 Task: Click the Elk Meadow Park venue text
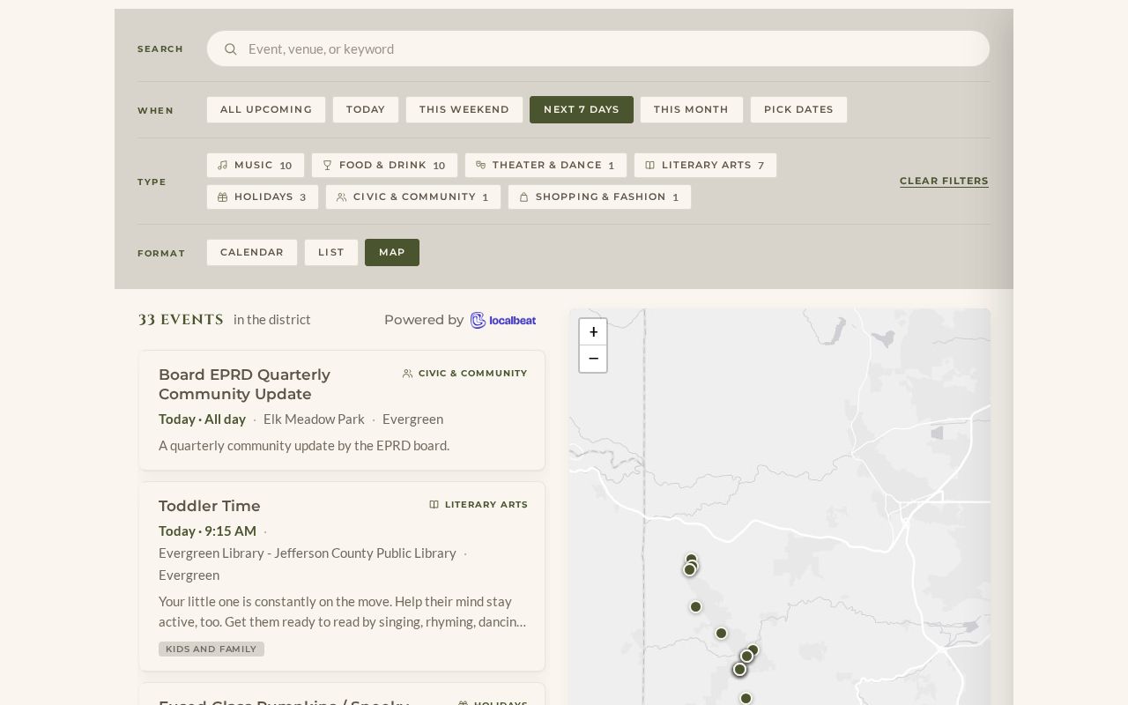click(314, 419)
